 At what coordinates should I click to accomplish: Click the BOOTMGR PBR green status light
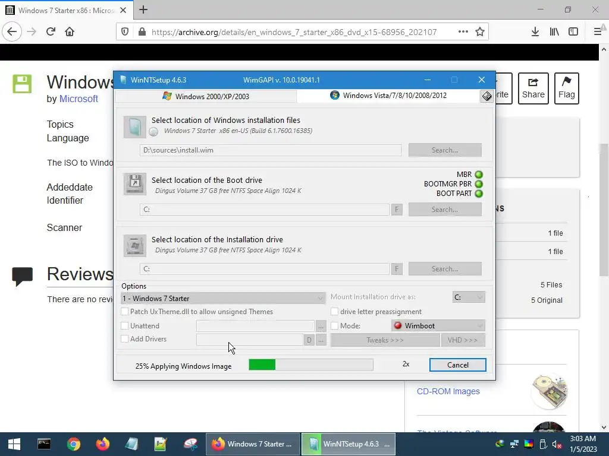tap(479, 184)
